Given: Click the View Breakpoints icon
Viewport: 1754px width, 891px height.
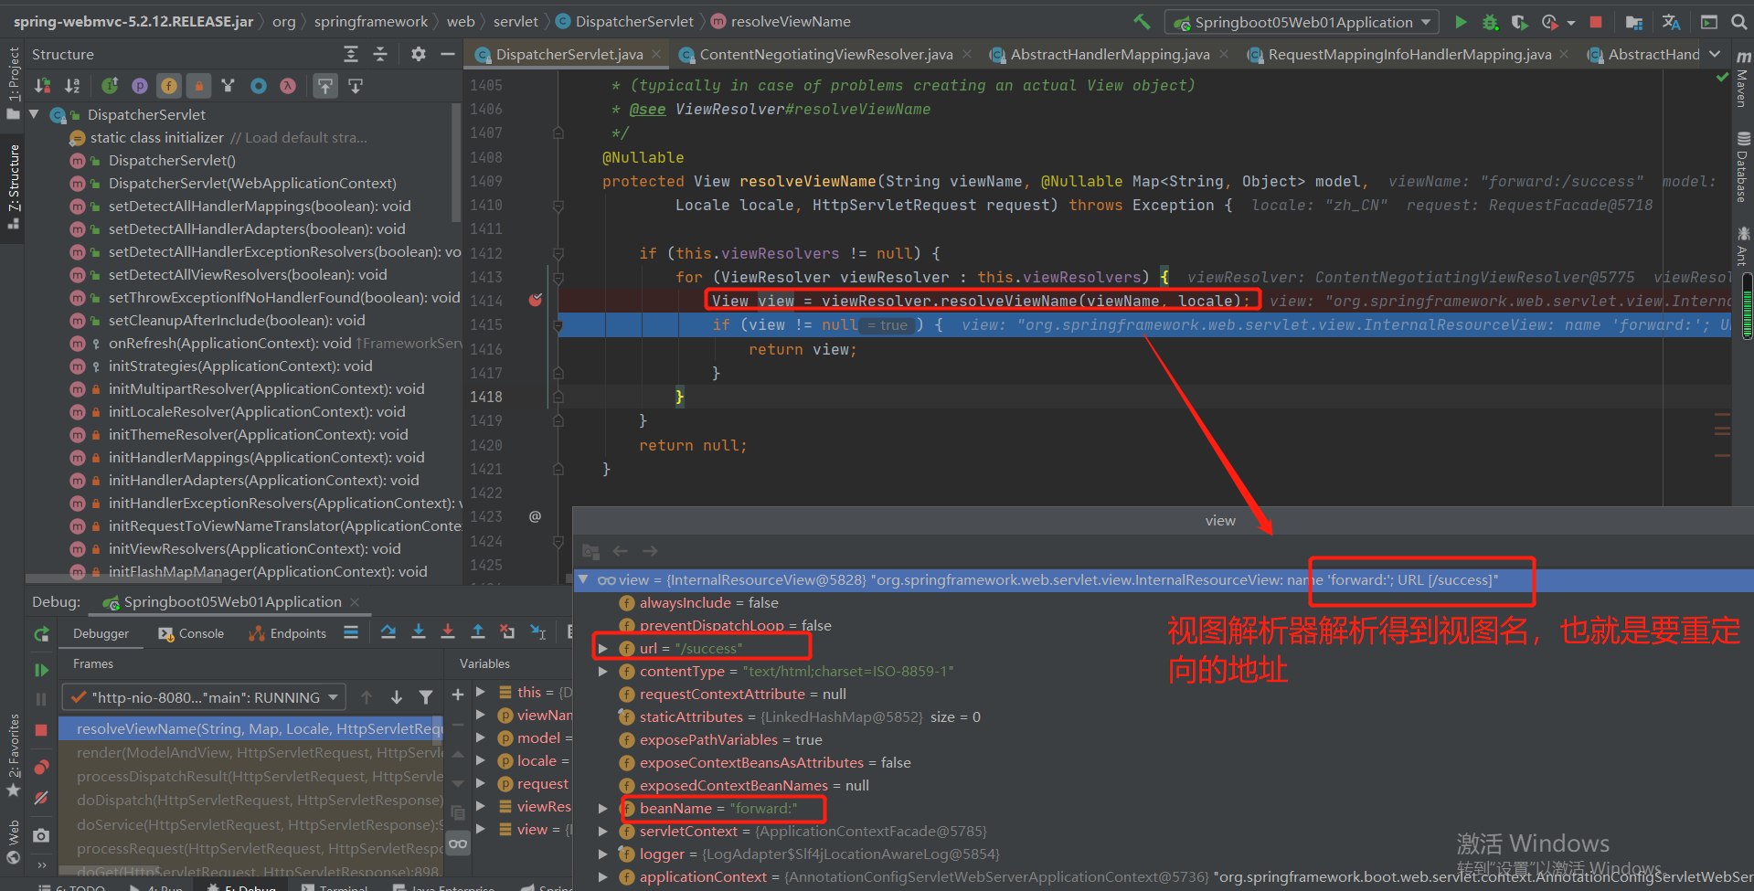Looking at the screenshot, I should point(41,767).
